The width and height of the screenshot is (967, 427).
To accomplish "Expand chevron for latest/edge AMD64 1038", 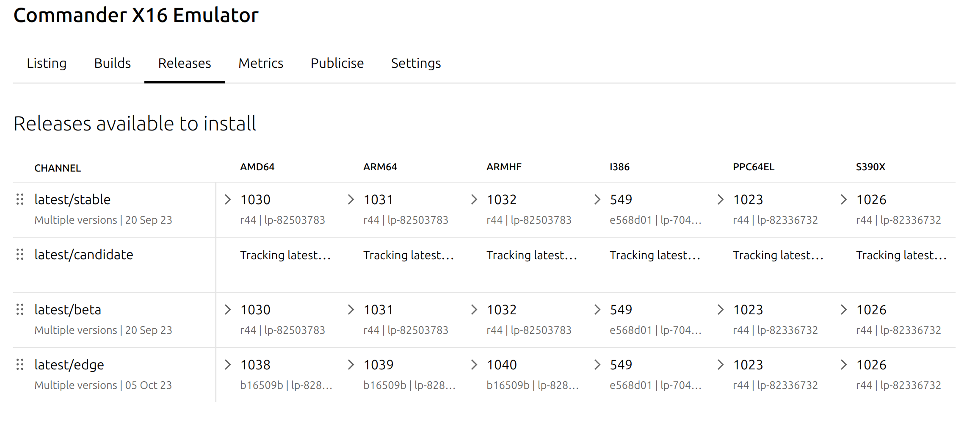I will 228,365.
